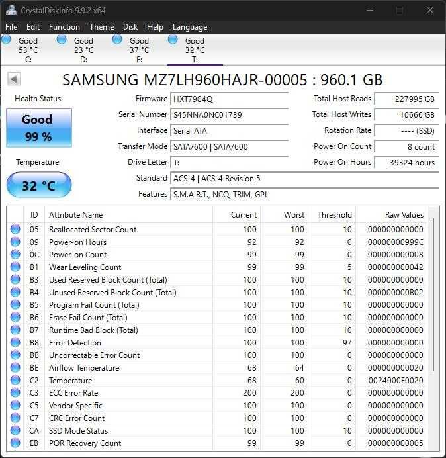Click the Transfer Mode field SATA/600
The width and height of the screenshot is (446, 458).
pos(229,146)
